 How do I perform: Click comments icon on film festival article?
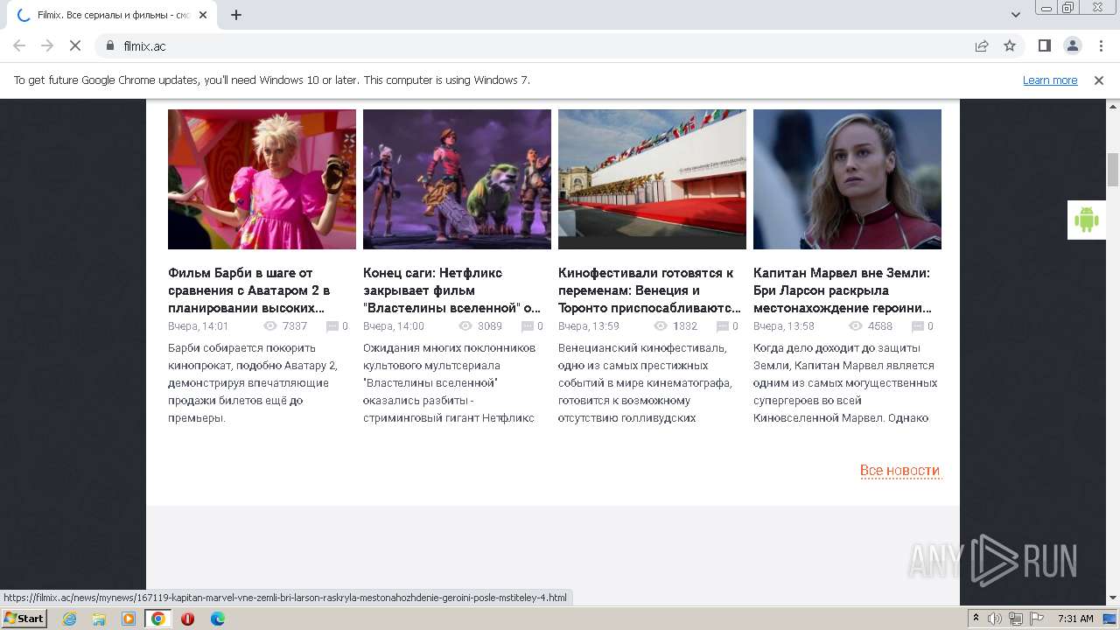click(723, 326)
